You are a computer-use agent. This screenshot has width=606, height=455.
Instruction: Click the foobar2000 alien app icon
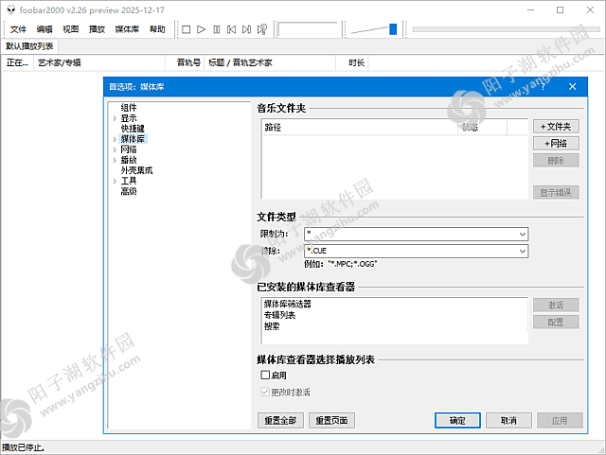tap(10, 9)
